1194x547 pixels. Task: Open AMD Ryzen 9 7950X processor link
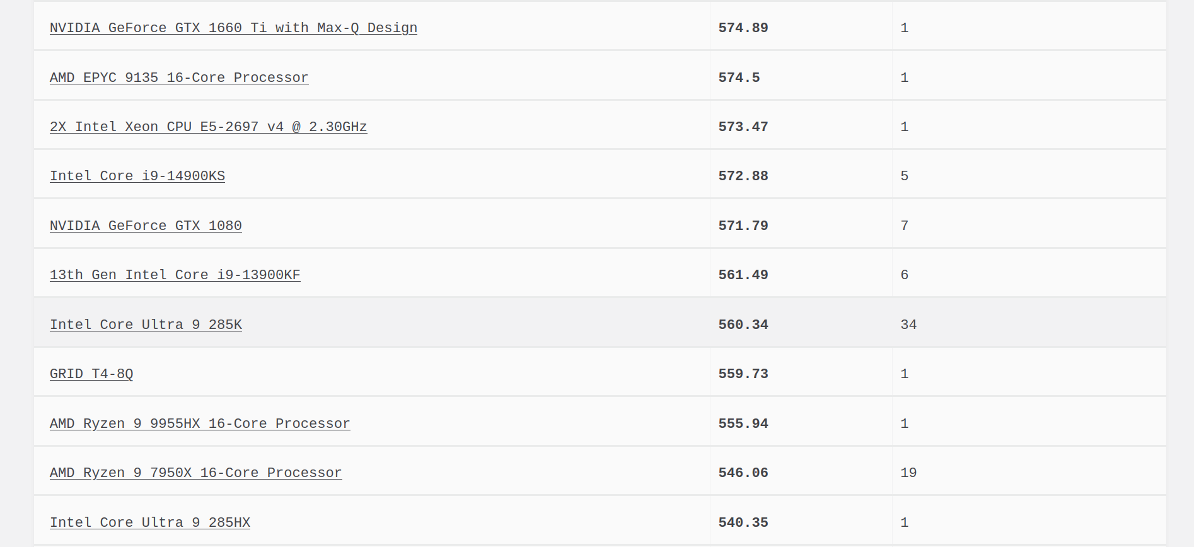click(195, 473)
